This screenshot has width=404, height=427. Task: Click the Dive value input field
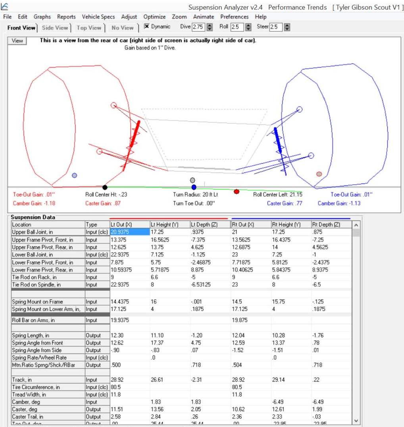coord(199,27)
